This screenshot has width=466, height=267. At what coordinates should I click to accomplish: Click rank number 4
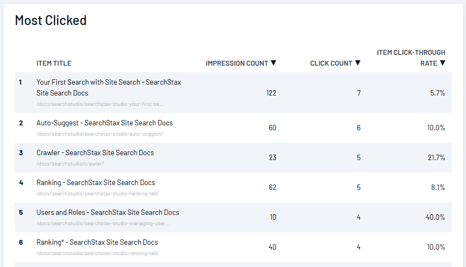pyautogui.click(x=21, y=183)
